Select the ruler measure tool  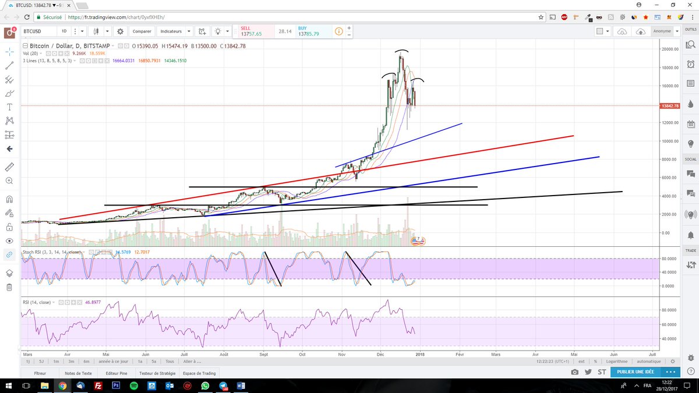[x=9, y=167]
